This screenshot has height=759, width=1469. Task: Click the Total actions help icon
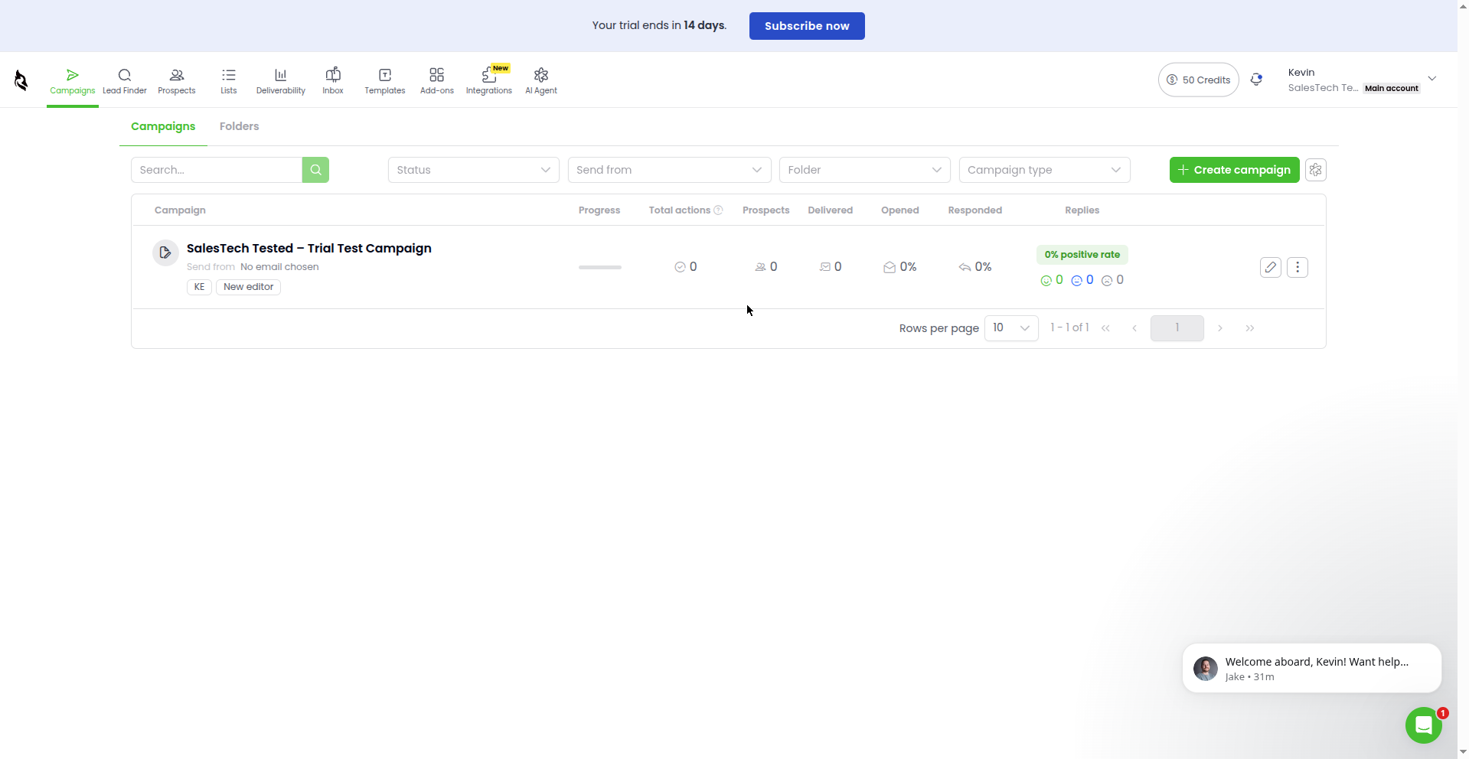718,210
